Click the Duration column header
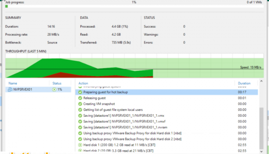This screenshot has width=269, height=154. [244, 83]
